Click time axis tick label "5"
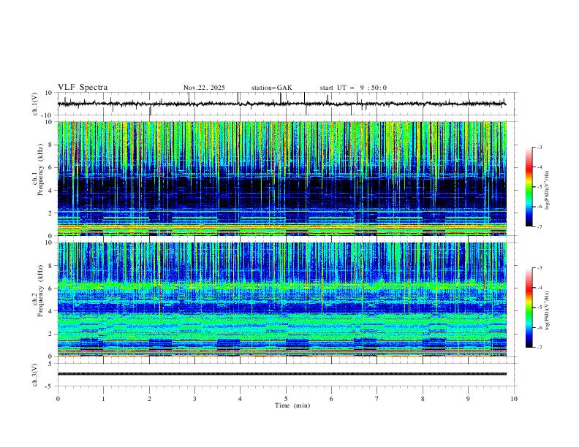Viewport: 579px width, 447px height. coord(286,399)
